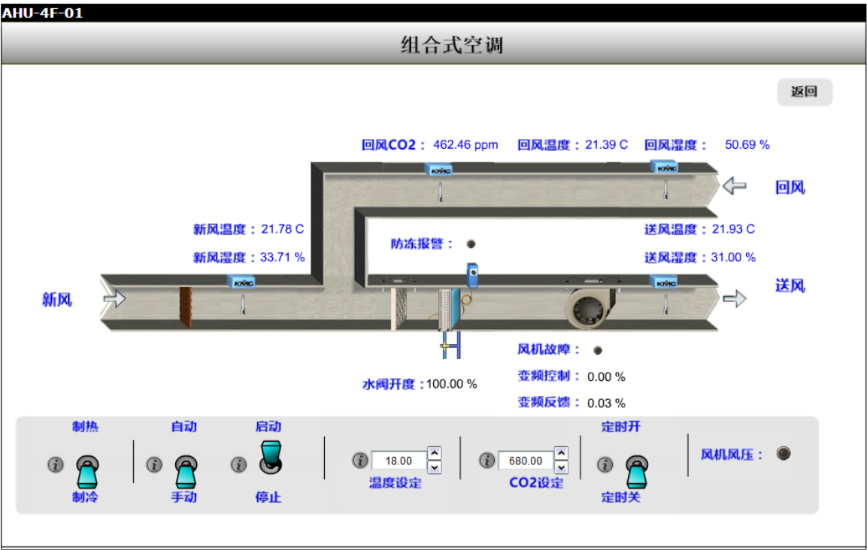
Task: Click the 回风 inlet arrow
Action: [735, 186]
